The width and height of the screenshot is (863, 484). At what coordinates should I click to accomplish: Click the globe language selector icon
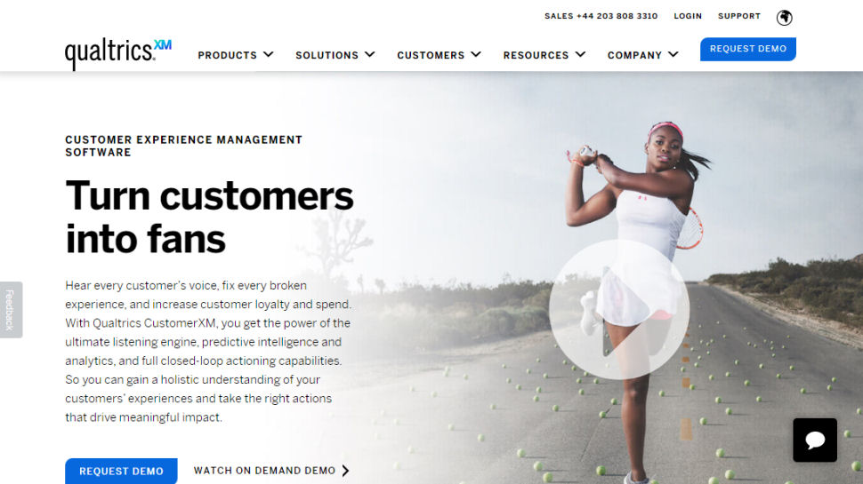click(x=784, y=18)
